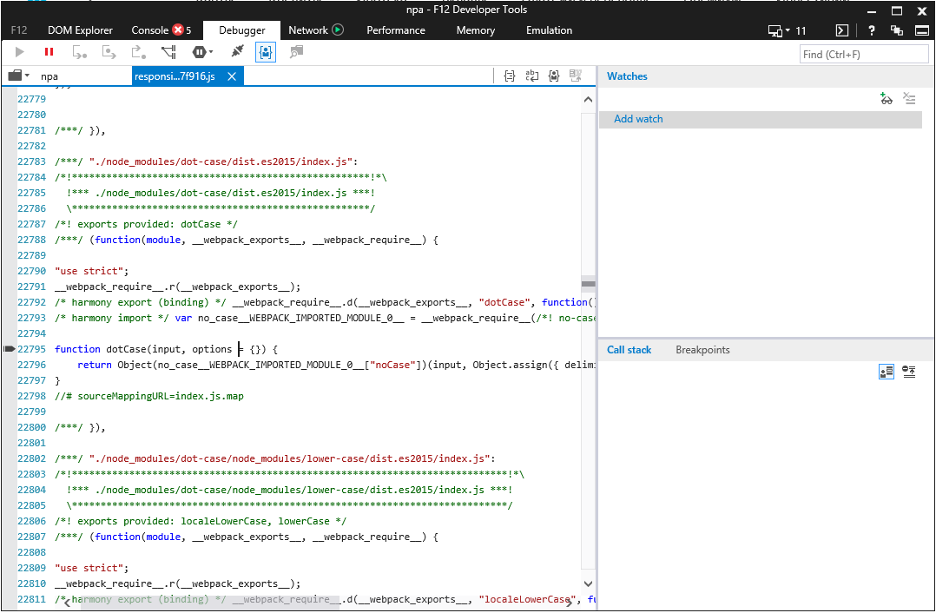Click inside the Find (Ctrl+F) field
936x613 pixels.
pos(864,55)
